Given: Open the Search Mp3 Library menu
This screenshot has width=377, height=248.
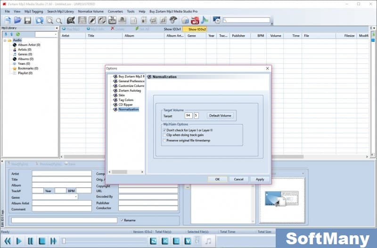Looking at the screenshot, I should tap(61, 11).
